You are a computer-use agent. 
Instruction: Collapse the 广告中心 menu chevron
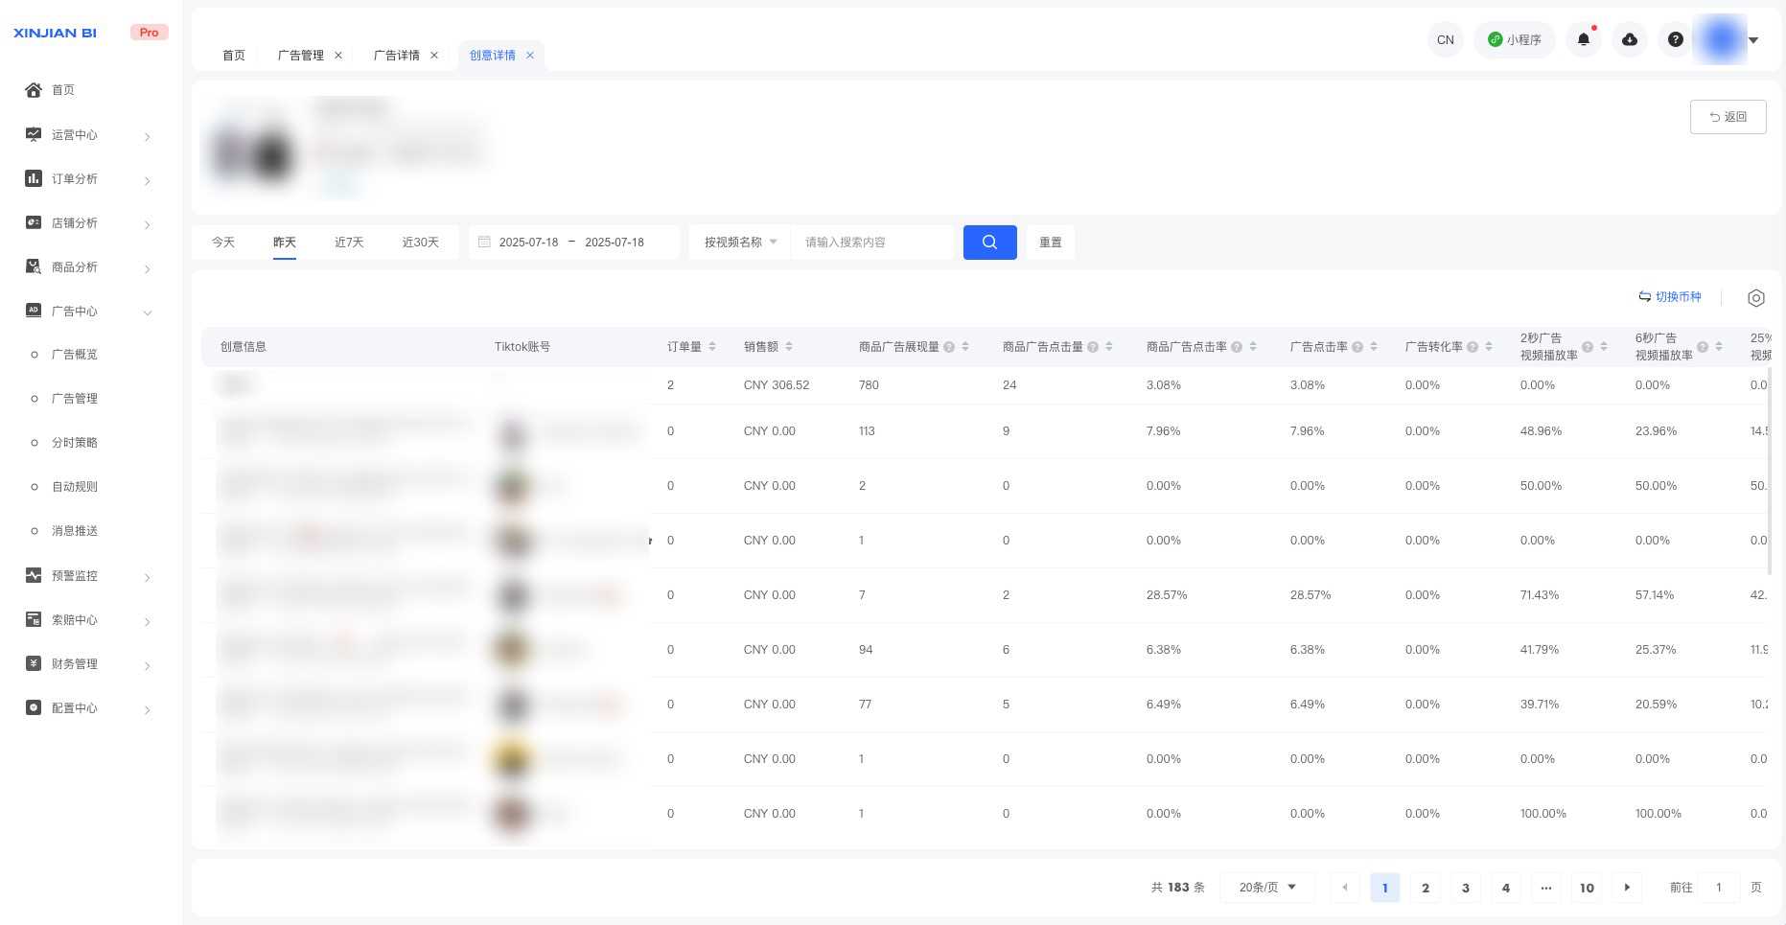pyautogui.click(x=148, y=312)
